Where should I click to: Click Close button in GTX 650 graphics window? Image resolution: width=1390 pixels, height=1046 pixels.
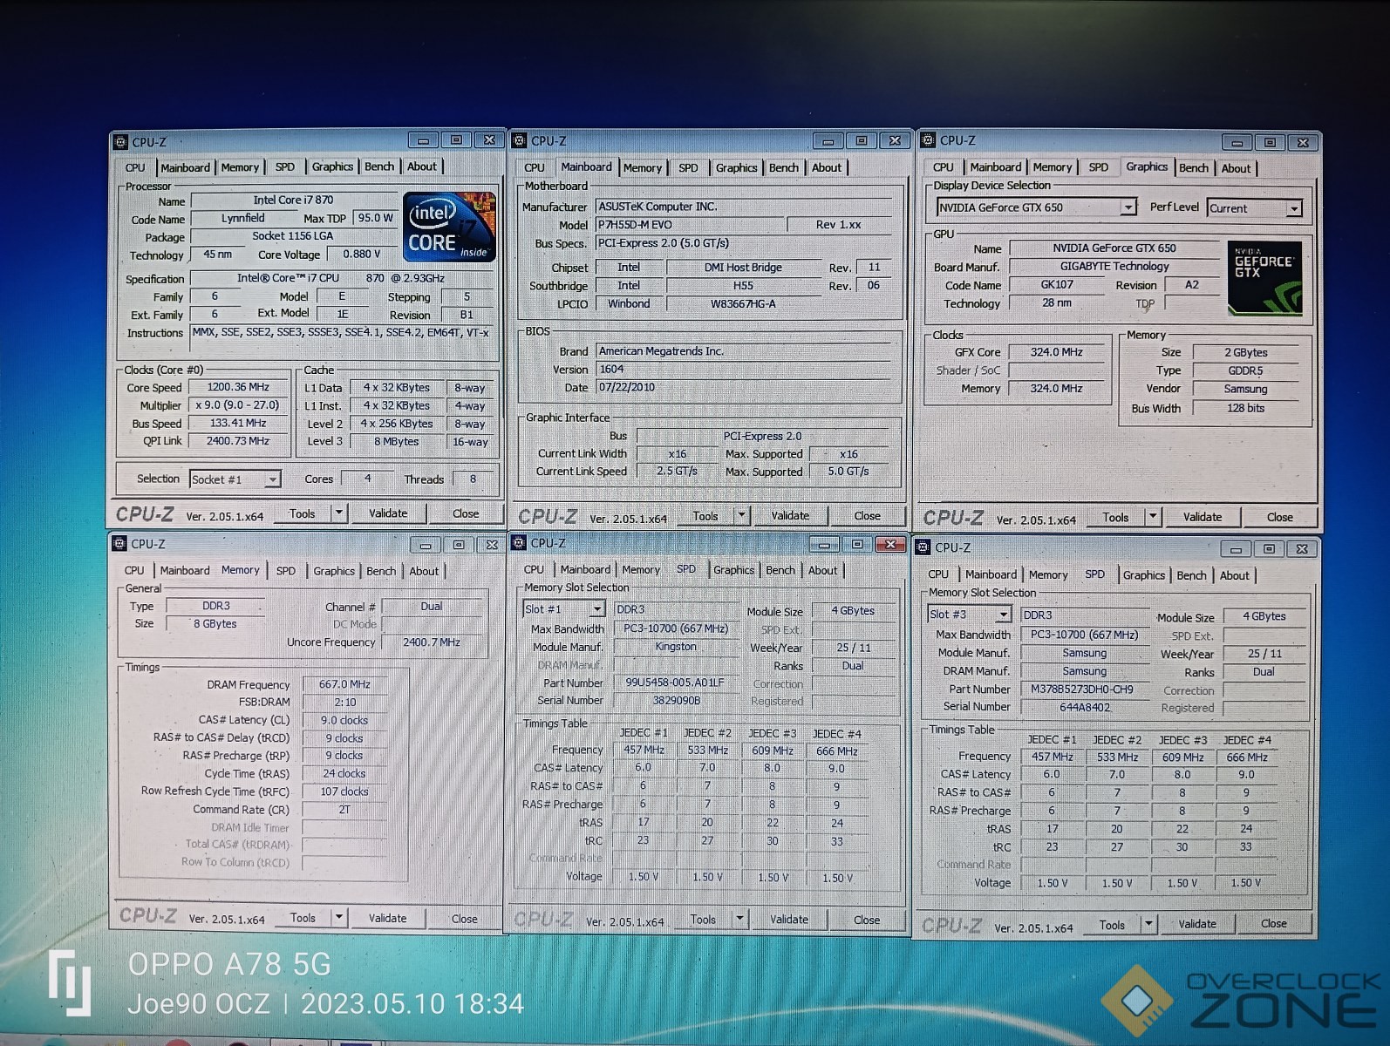[x=1280, y=517]
